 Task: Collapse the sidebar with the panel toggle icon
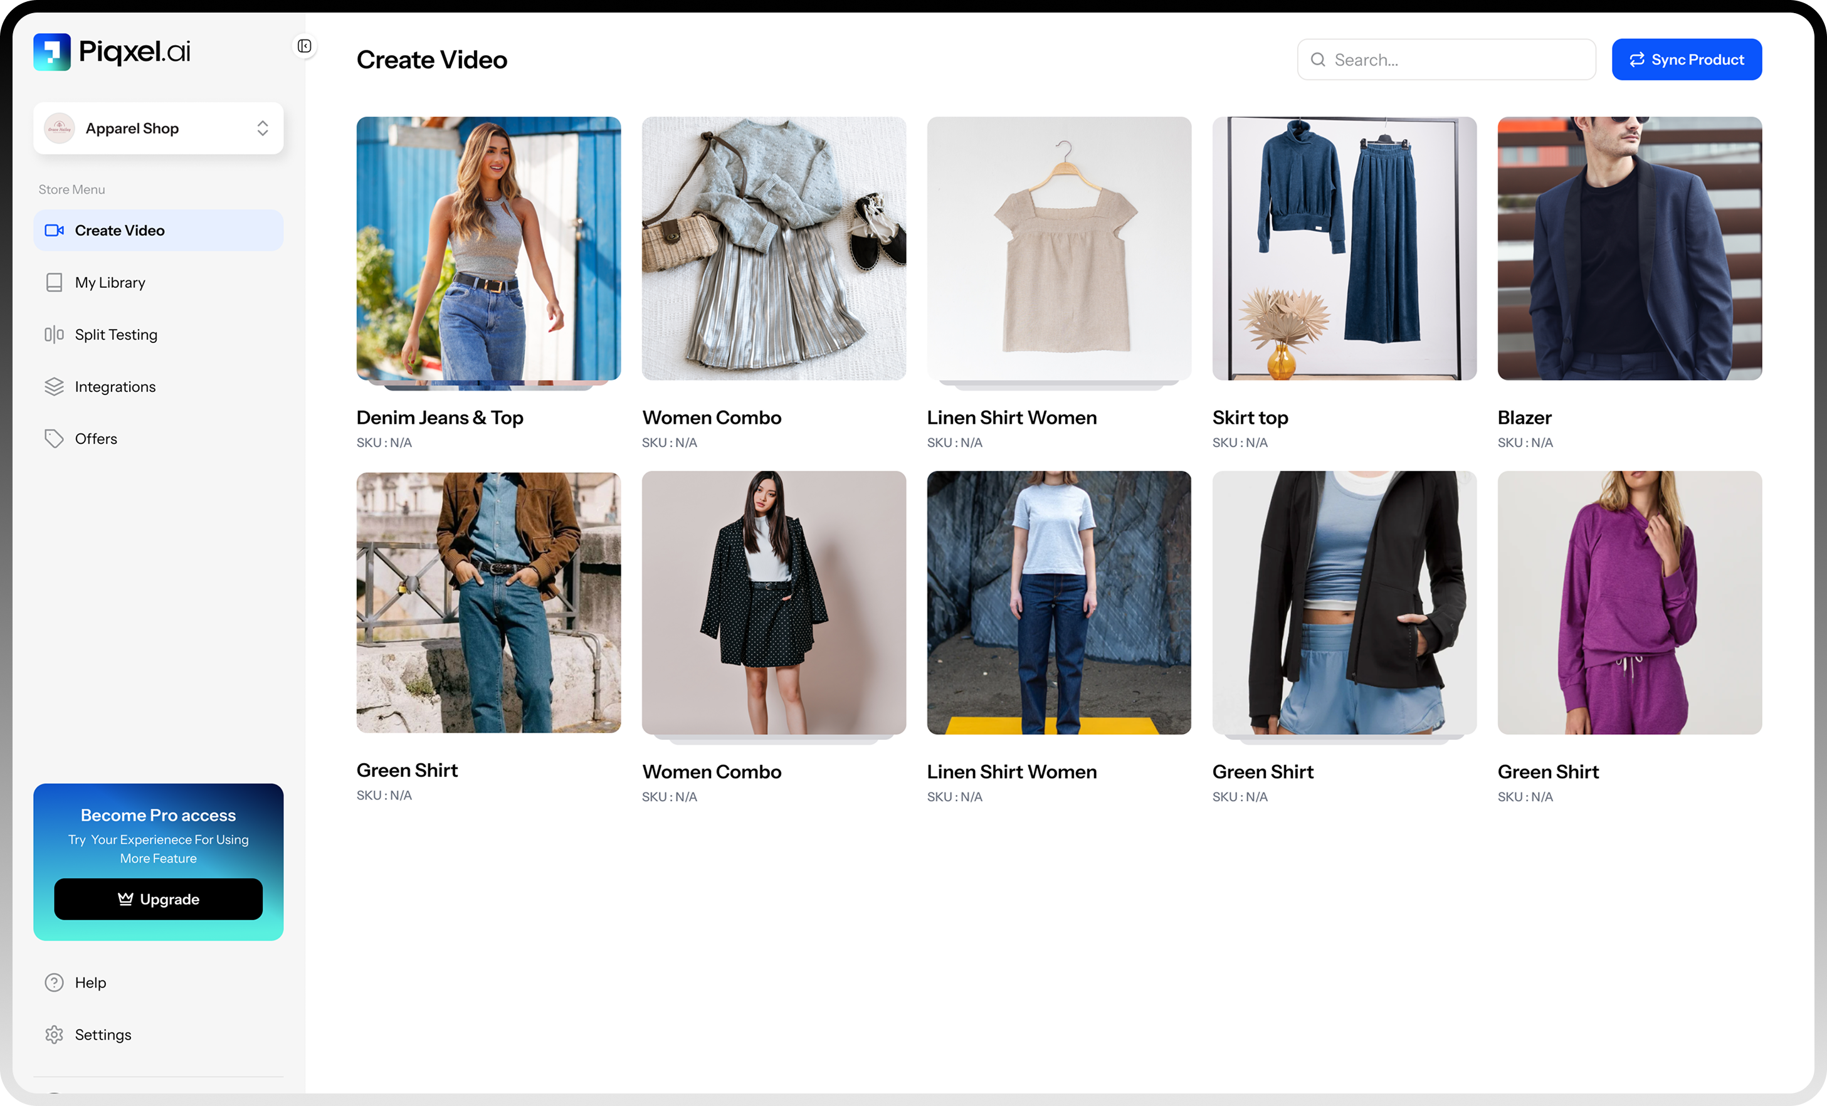pos(304,46)
